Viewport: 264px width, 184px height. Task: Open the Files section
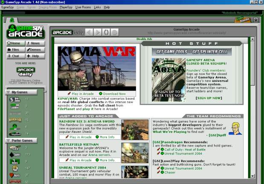16,49
